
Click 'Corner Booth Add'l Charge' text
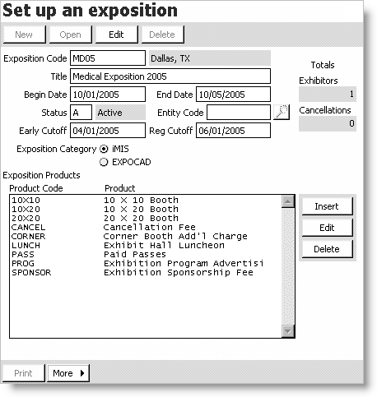click(175, 237)
